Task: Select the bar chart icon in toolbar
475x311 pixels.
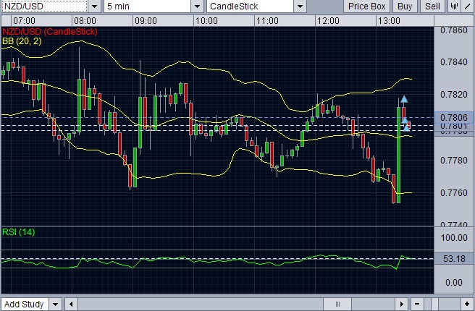Action: point(454,6)
